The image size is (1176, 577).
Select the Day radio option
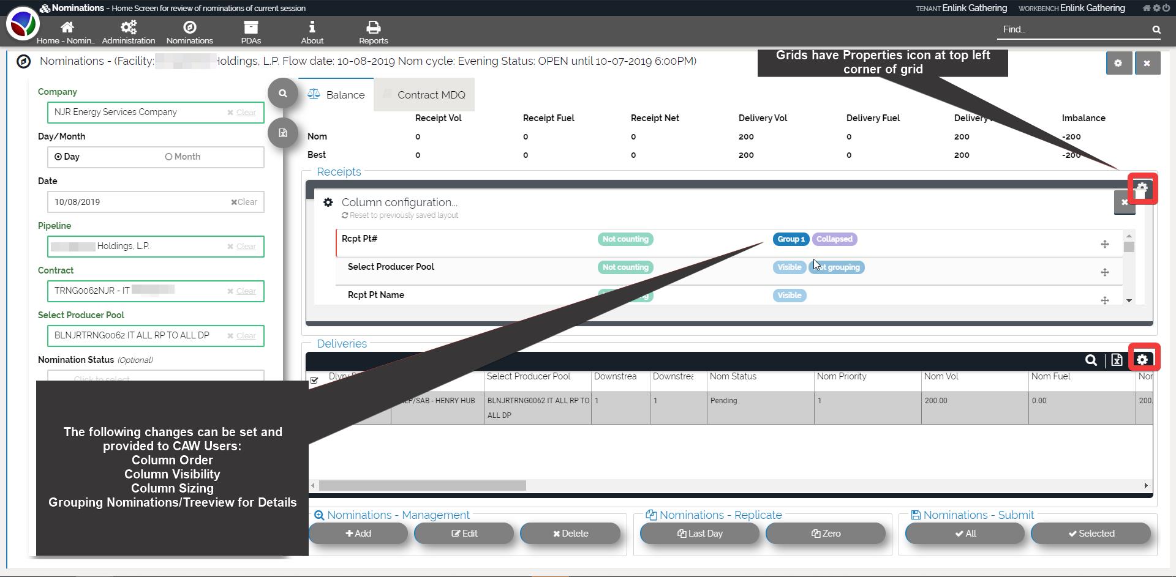point(59,157)
